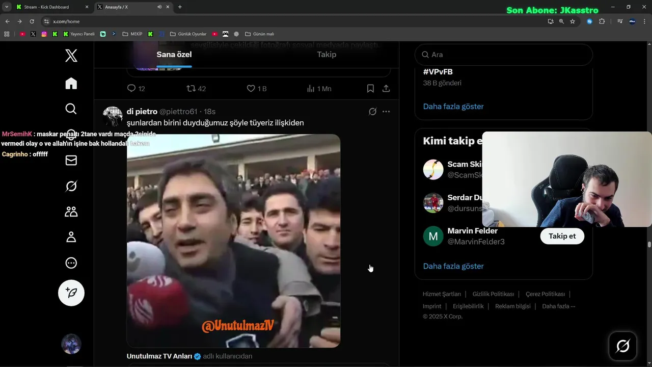Open the game controller bookmark icon
This screenshot has width=652, height=367.
point(225,34)
